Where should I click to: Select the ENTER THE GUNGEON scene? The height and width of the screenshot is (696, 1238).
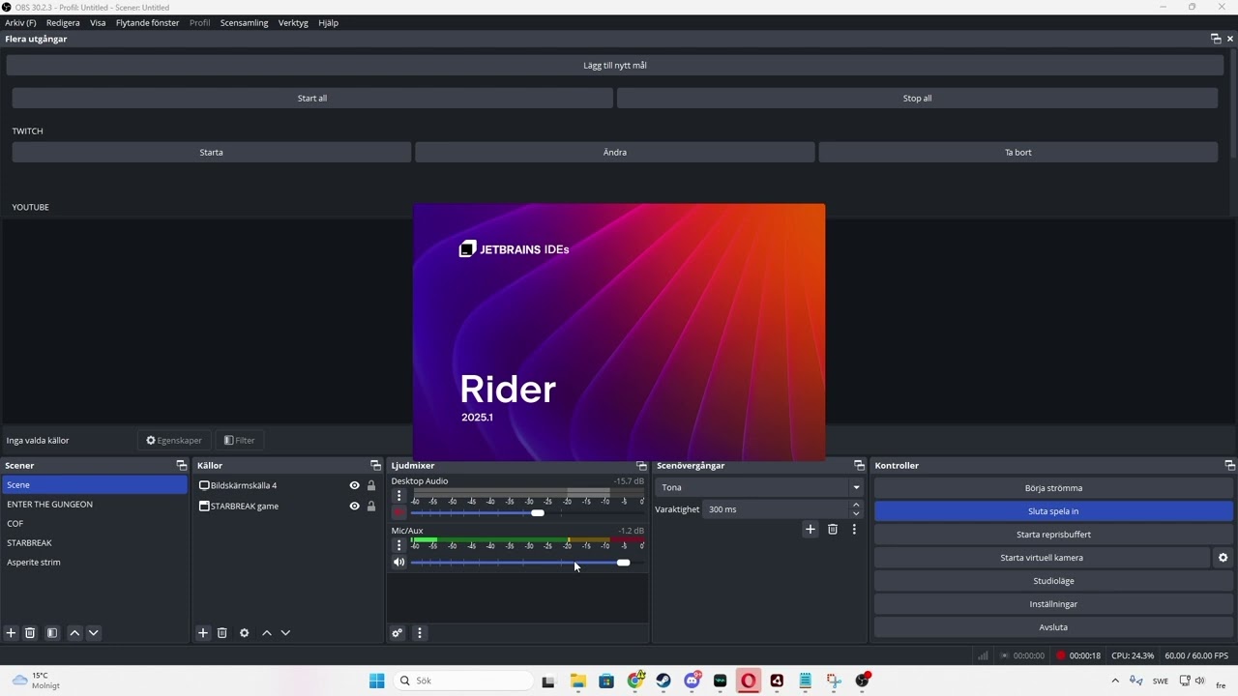(x=95, y=505)
